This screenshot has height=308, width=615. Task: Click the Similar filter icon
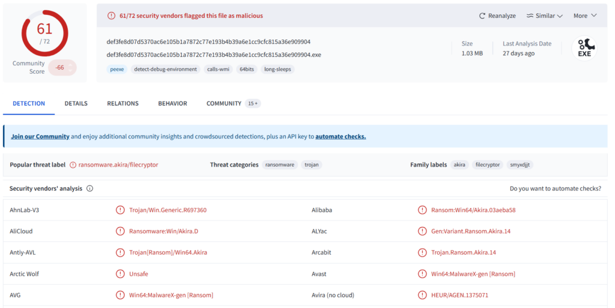pos(530,16)
